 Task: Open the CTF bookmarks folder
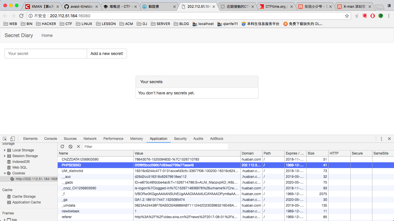pos(66,24)
